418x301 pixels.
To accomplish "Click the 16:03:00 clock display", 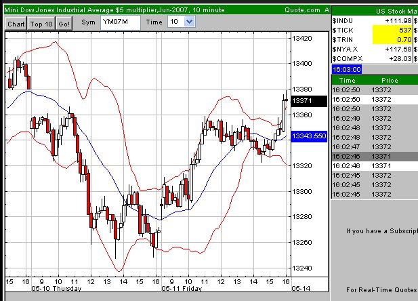I will (346, 70).
